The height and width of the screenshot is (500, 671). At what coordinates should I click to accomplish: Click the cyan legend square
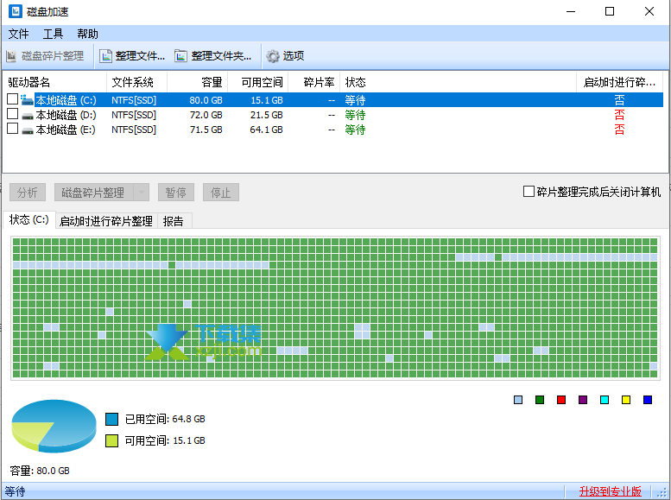tap(605, 400)
